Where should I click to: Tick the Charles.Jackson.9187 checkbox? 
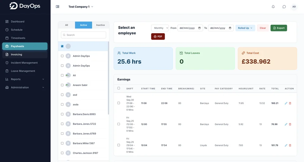[62, 153]
